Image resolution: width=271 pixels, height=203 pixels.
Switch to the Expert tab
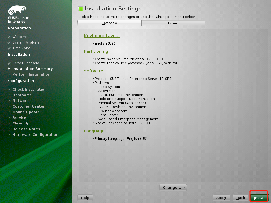point(173,23)
